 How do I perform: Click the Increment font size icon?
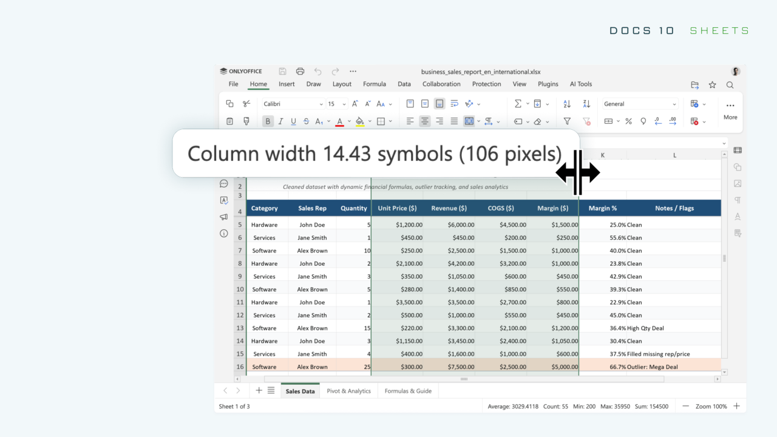click(355, 104)
